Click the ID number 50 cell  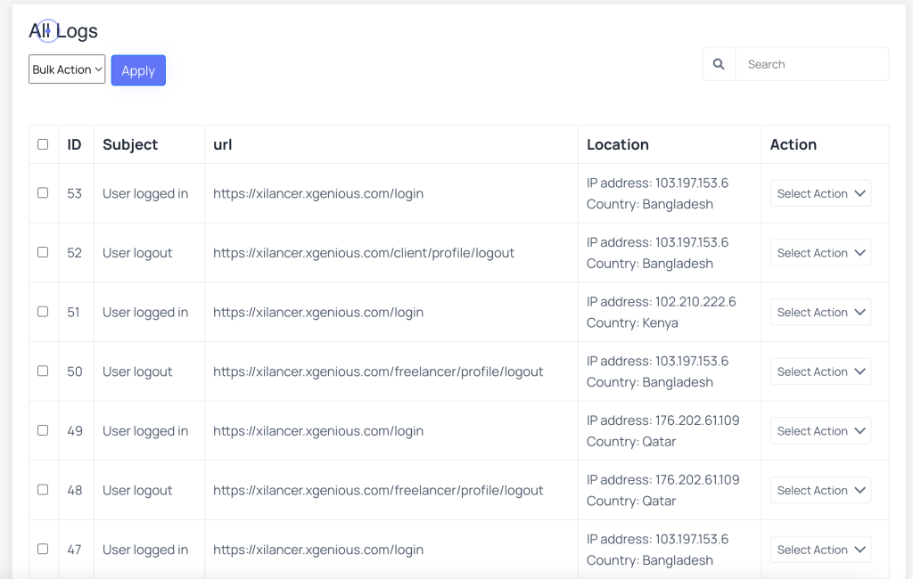pyautogui.click(x=75, y=371)
